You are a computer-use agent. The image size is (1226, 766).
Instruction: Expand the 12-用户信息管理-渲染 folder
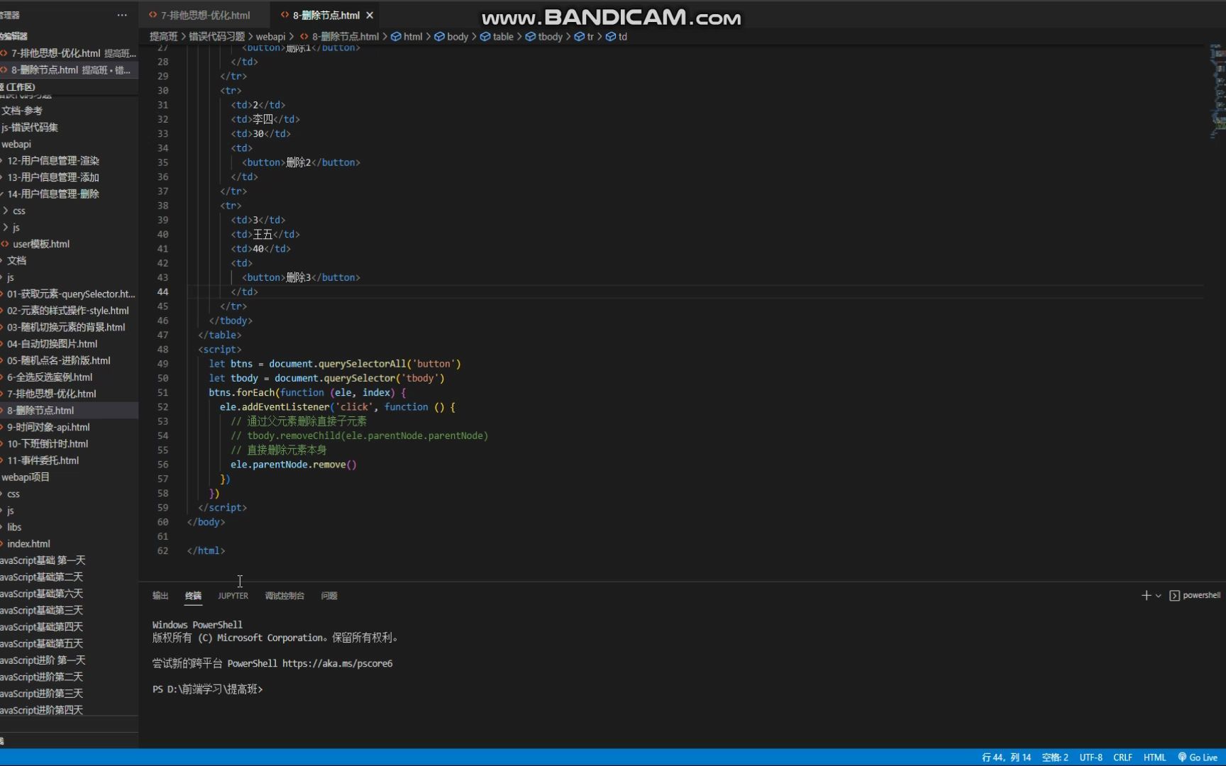click(x=69, y=160)
